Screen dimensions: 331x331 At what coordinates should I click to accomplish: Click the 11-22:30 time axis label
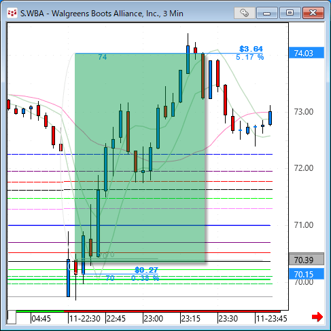85,319
